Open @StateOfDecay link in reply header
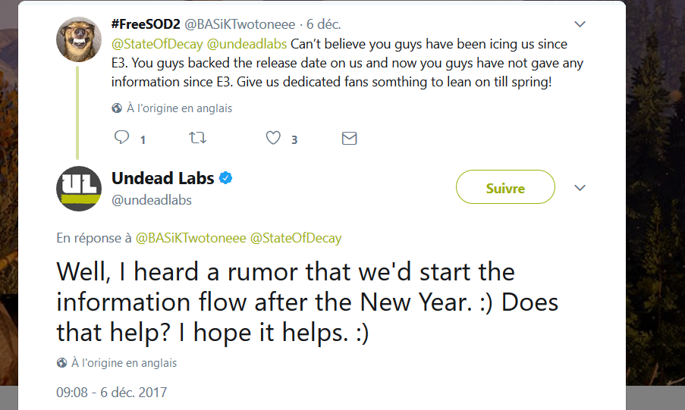This screenshot has width=685, height=410. pos(296,238)
